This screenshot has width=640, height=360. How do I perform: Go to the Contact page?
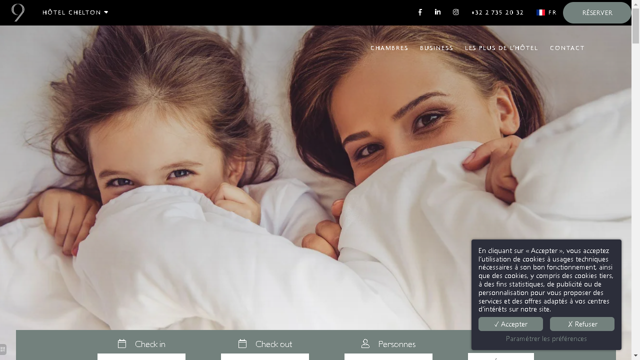coord(567,48)
